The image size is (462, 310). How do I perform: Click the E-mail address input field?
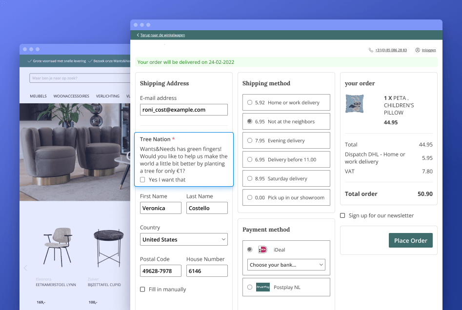[x=183, y=110]
